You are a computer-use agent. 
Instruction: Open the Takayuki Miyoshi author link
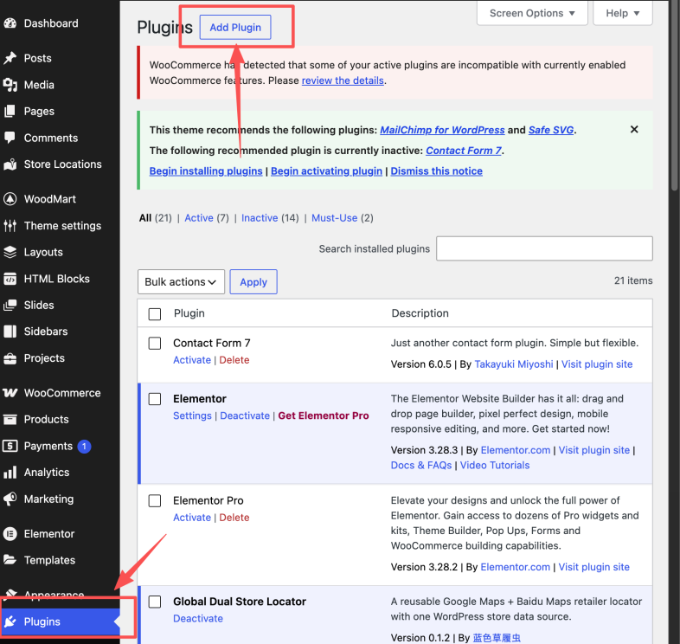pyautogui.click(x=514, y=364)
